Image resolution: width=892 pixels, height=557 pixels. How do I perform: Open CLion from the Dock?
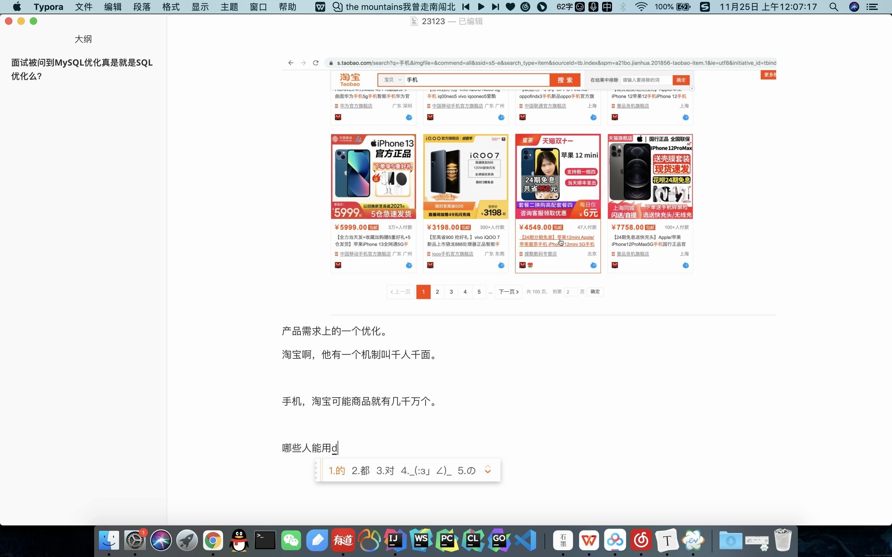pos(473,540)
